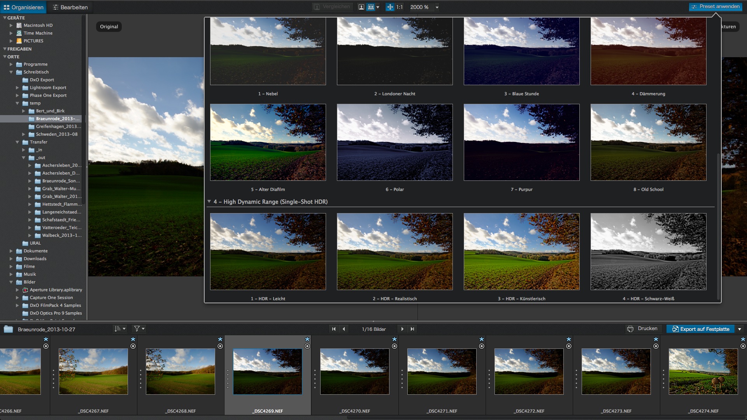Click the Aperture Library.aplibrary icon
Screen dimensions: 747x420
(25, 290)
